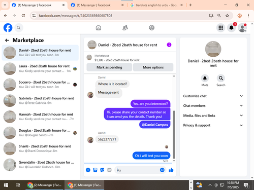Click the address bar URL
The image size is (254, 190).
76,16
